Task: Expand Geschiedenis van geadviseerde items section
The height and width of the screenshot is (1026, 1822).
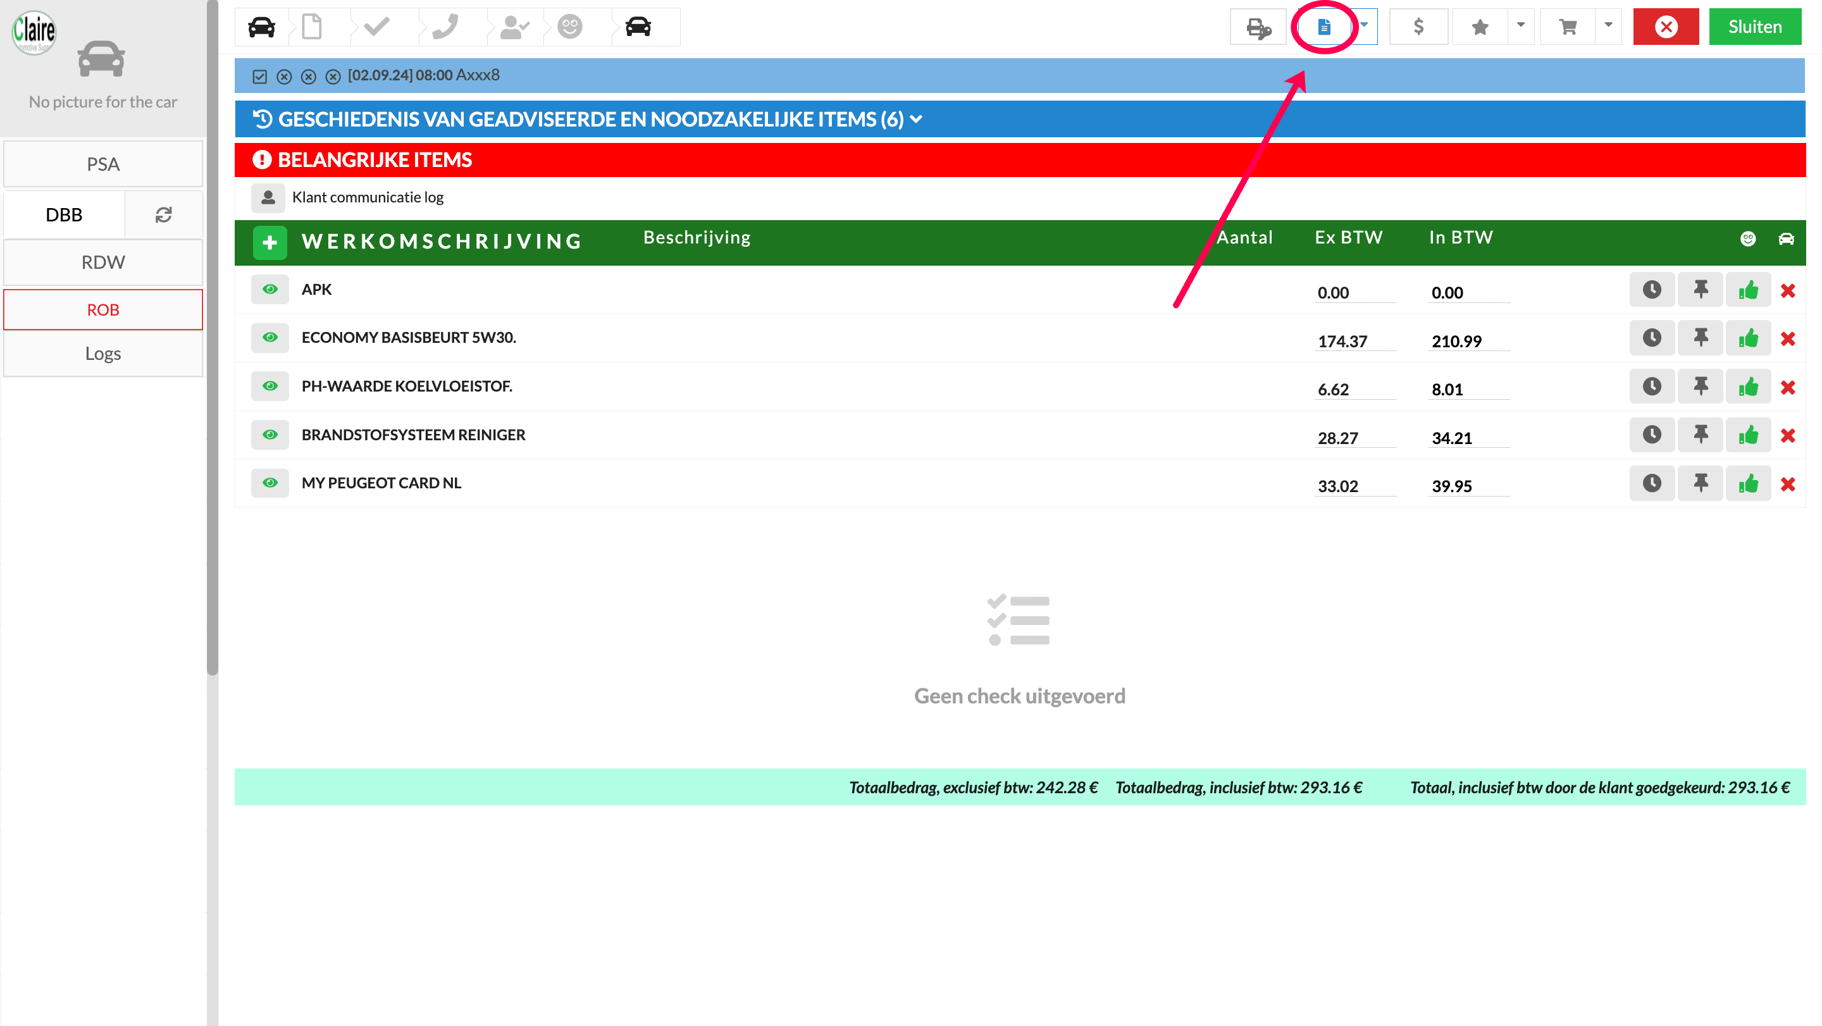Action: pos(1020,119)
